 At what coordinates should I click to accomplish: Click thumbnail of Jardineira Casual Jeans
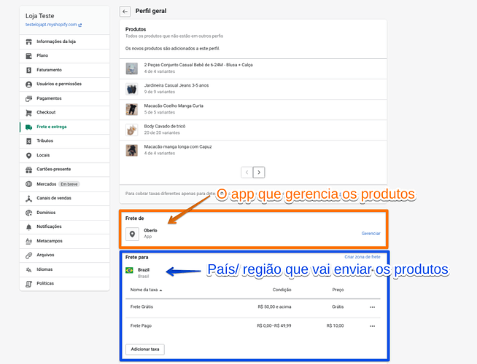click(132, 89)
